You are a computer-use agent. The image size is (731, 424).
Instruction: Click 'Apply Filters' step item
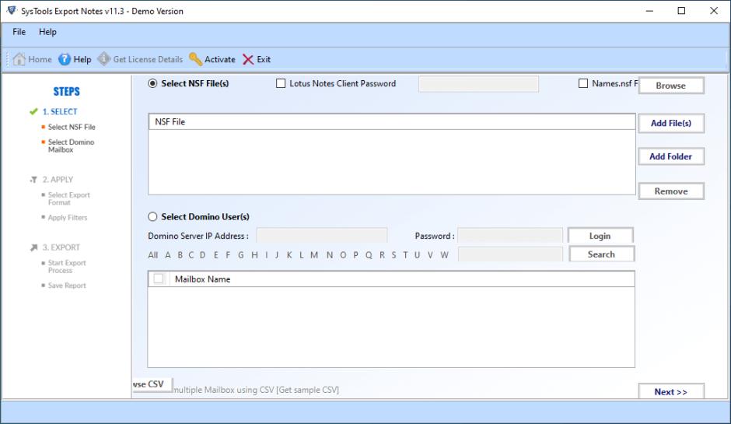pyautogui.click(x=68, y=217)
